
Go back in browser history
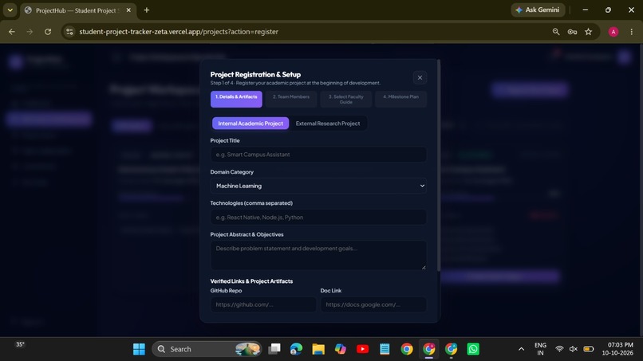coord(12,32)
